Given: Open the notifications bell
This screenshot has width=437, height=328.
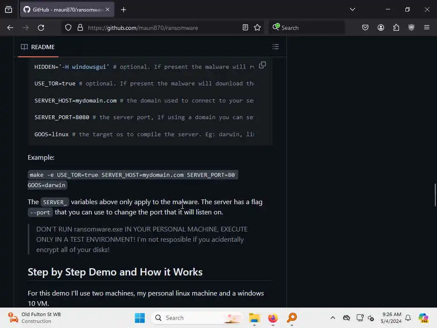Looking at the screenshot, I should pos(408,318).
